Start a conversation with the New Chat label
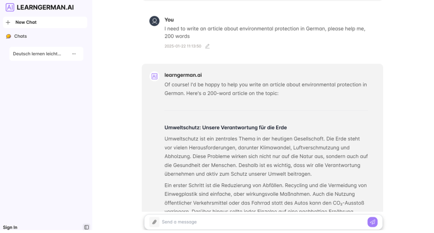 [x=26, y=22]
